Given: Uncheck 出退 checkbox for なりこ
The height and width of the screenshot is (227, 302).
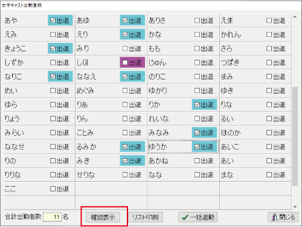Looking at the screenshot, I should 53,77.
